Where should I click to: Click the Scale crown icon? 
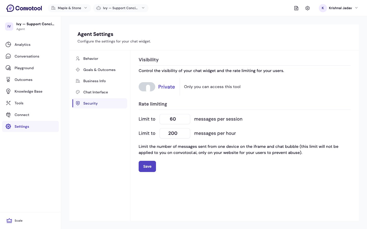(x=9, y=221)
